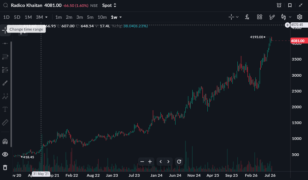Open the symbol search magnifier

6,5
